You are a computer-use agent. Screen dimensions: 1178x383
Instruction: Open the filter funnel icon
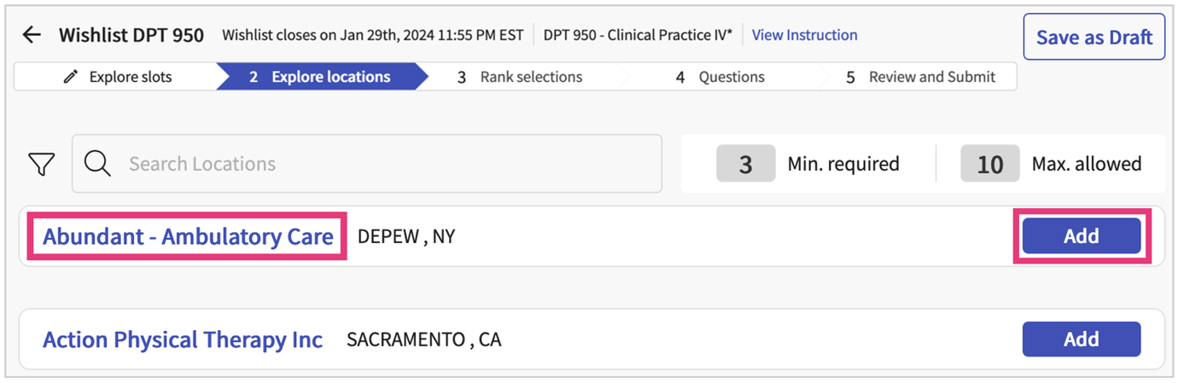[x=42, y=164]
